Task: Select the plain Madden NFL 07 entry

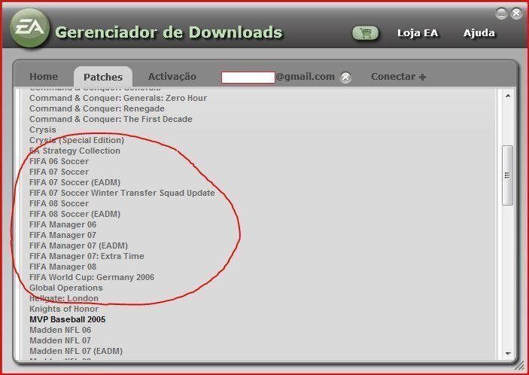Action: point(60,340)
